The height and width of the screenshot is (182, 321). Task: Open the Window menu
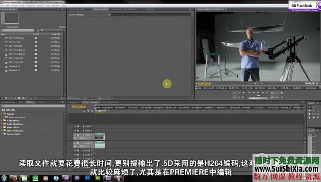[56, 6]
